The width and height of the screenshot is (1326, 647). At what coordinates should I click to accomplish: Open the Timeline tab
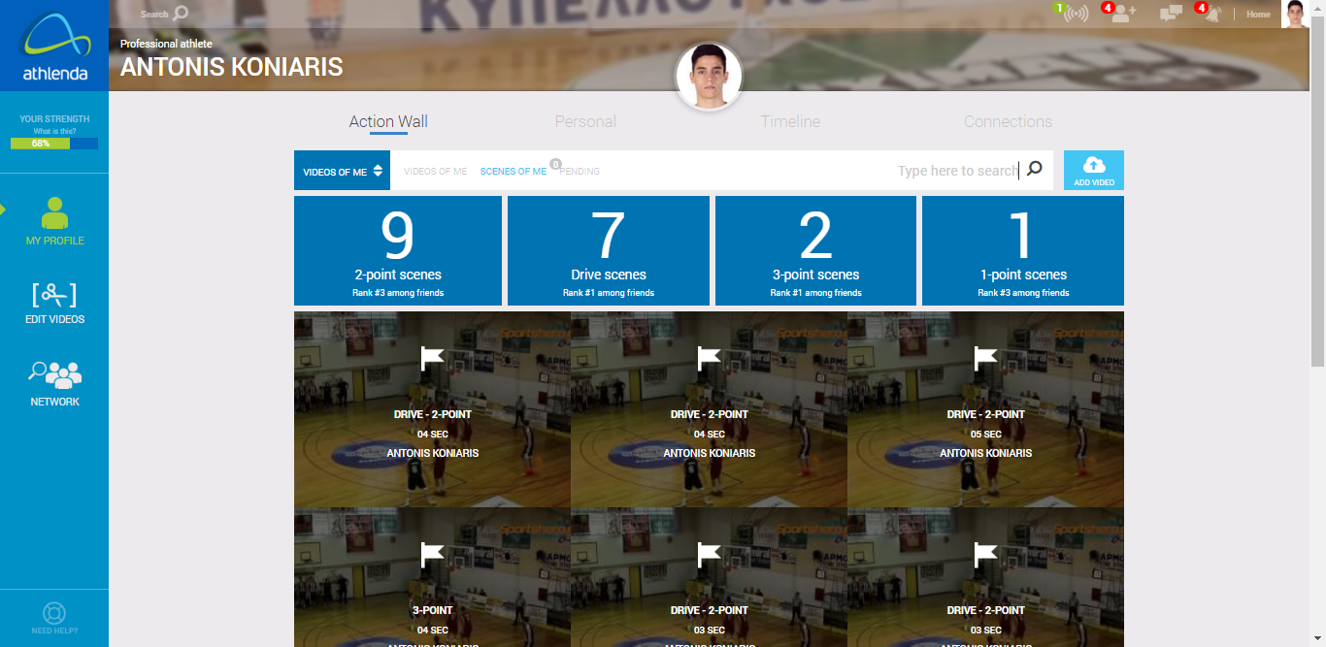tap(790, 121)
